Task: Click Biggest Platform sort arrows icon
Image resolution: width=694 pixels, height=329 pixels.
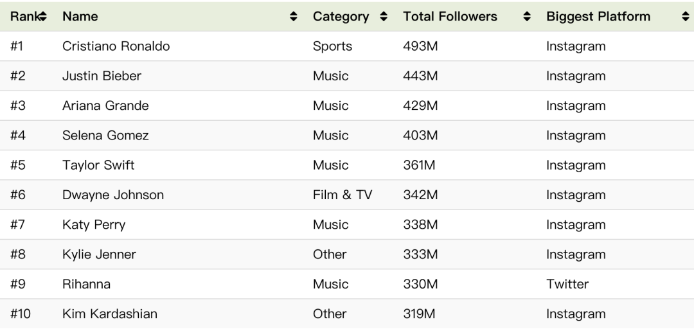Action: (x=685, y=16)
